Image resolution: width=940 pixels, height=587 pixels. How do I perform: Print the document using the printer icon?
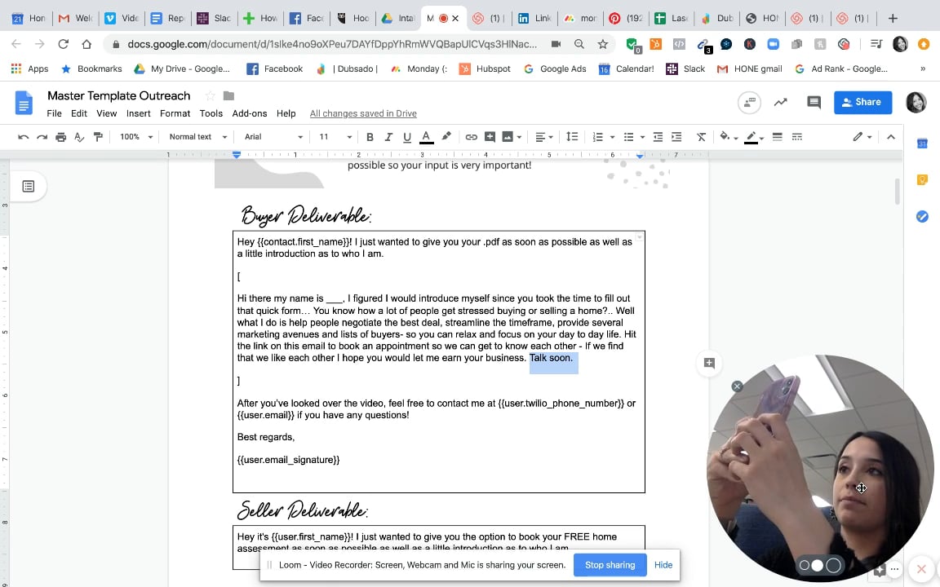pyautogui.click(x=60, y=137)
